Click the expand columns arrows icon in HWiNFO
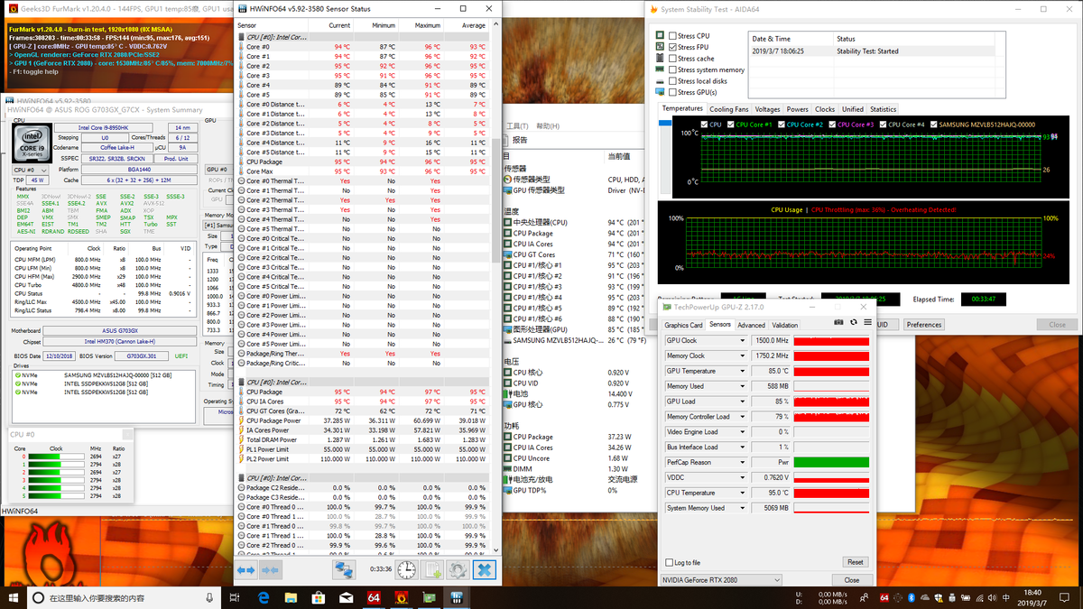 [x=246, y=570]
